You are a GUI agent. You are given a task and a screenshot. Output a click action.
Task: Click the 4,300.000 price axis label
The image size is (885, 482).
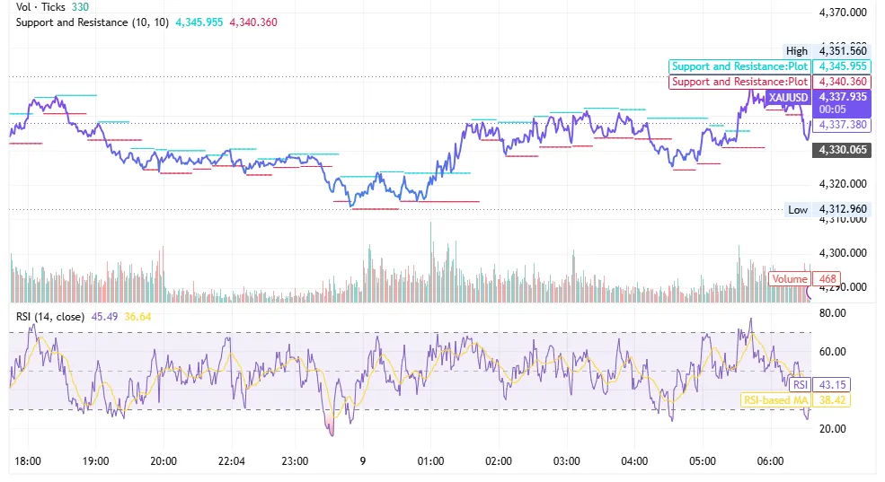pos(843,252)
